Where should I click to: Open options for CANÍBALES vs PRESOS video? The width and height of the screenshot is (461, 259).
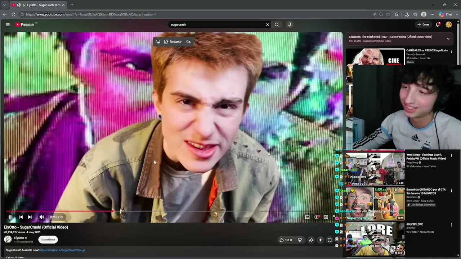451,51
